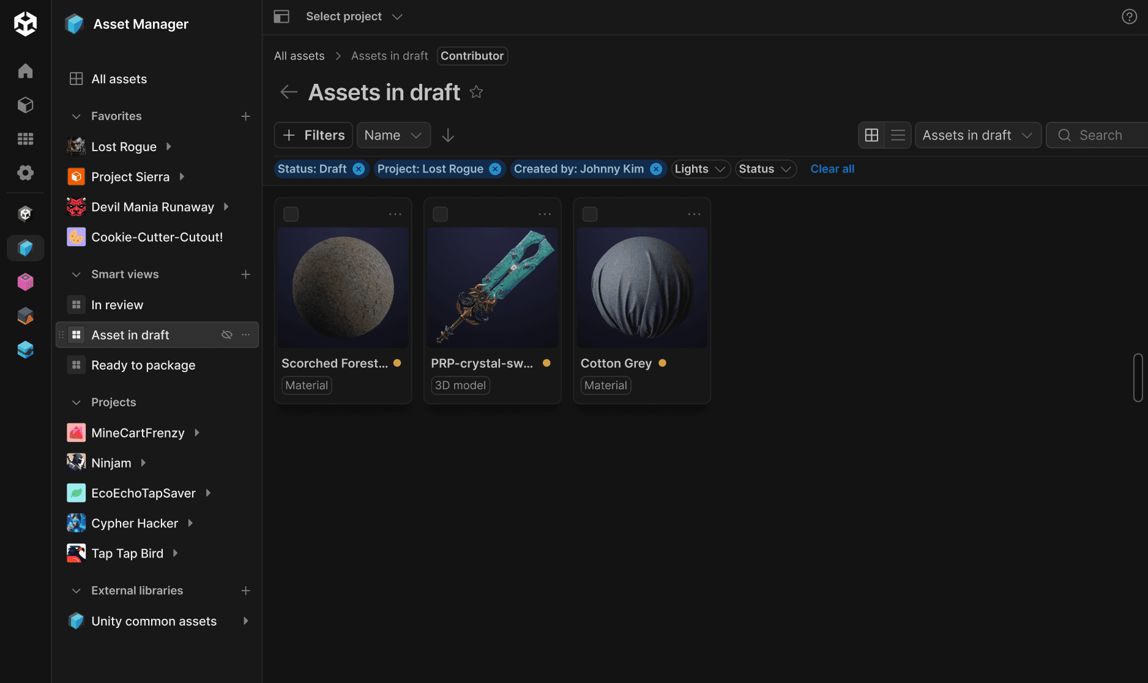Open the Name sort dropdown
The image size is (1148, 683).
393,135
